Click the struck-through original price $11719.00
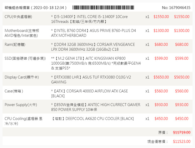The image size is (195, 148). click(x=182, y=132)
